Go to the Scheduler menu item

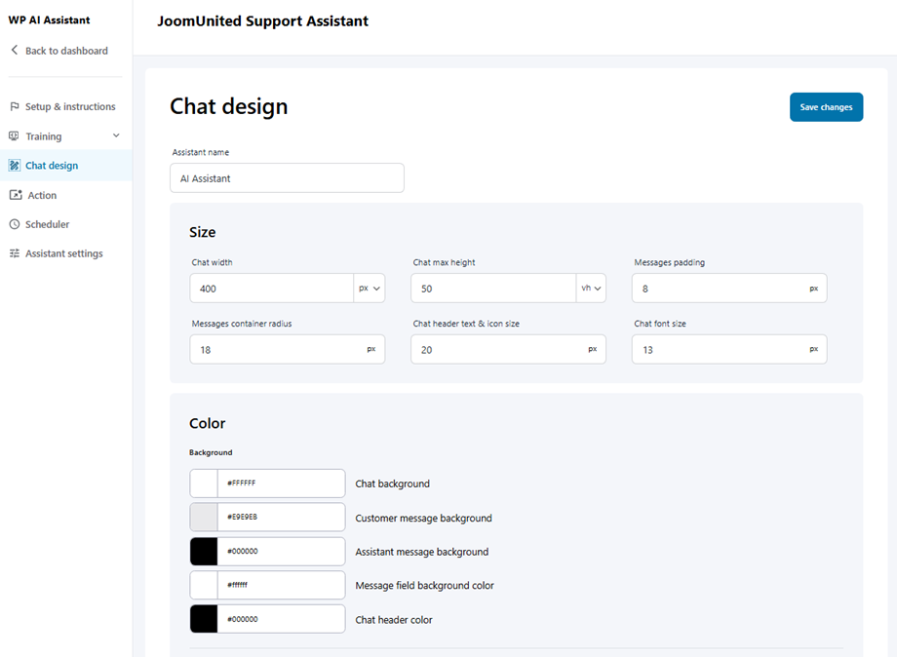tap(47, 224)
